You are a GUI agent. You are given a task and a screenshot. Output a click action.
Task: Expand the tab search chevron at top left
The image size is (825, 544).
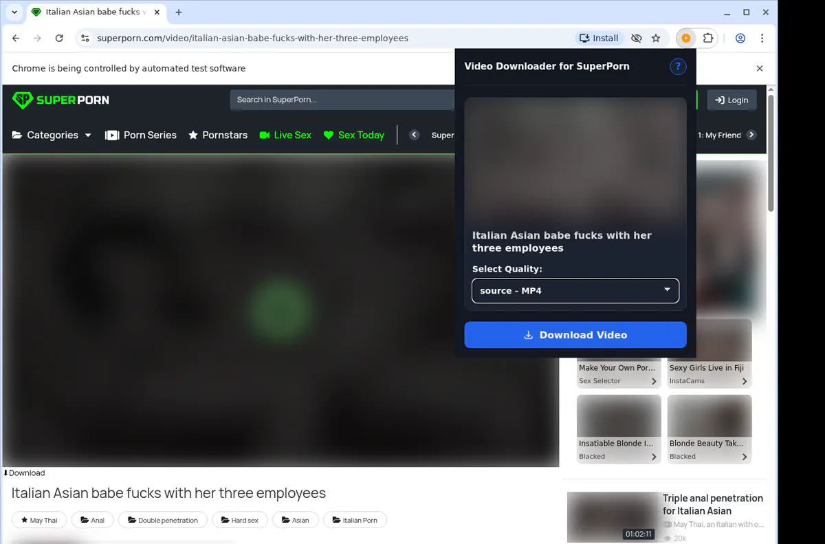tap(14, 12)
